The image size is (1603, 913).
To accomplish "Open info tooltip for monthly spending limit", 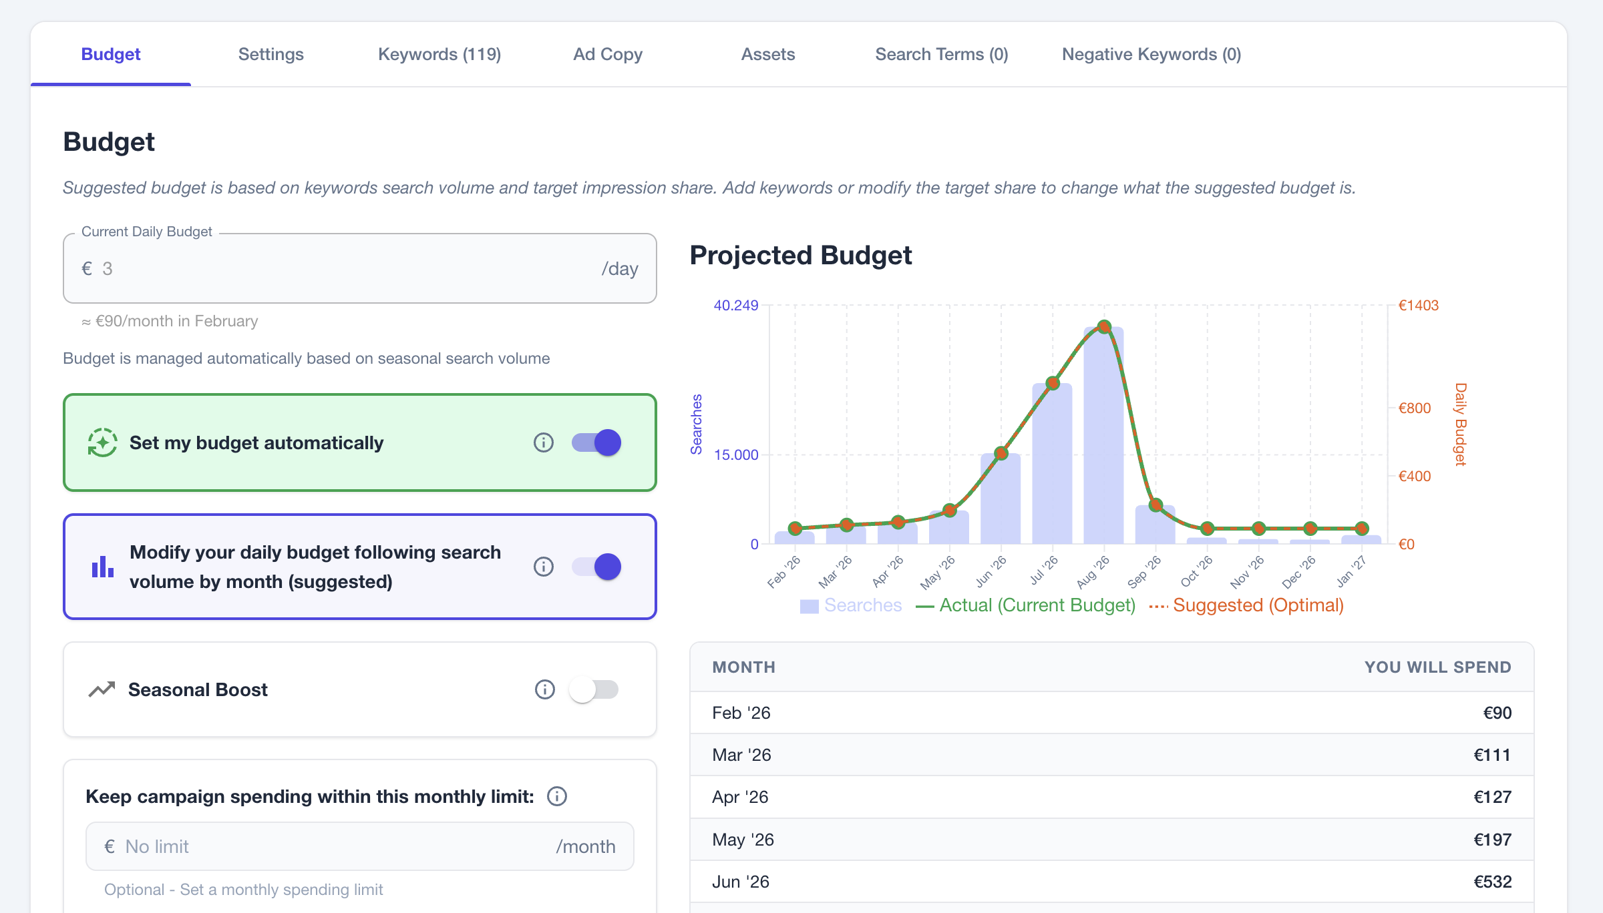I will (556, 796).
